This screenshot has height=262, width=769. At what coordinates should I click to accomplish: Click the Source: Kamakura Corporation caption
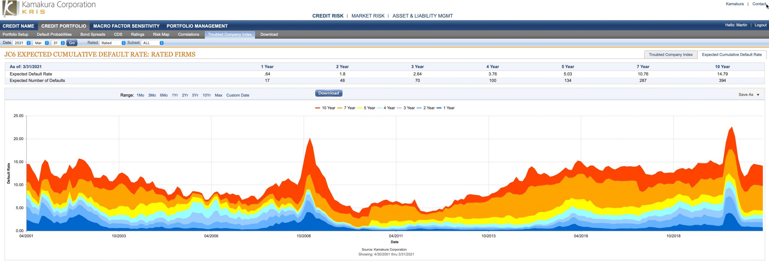pyautogui.click(x=384, y=250)
